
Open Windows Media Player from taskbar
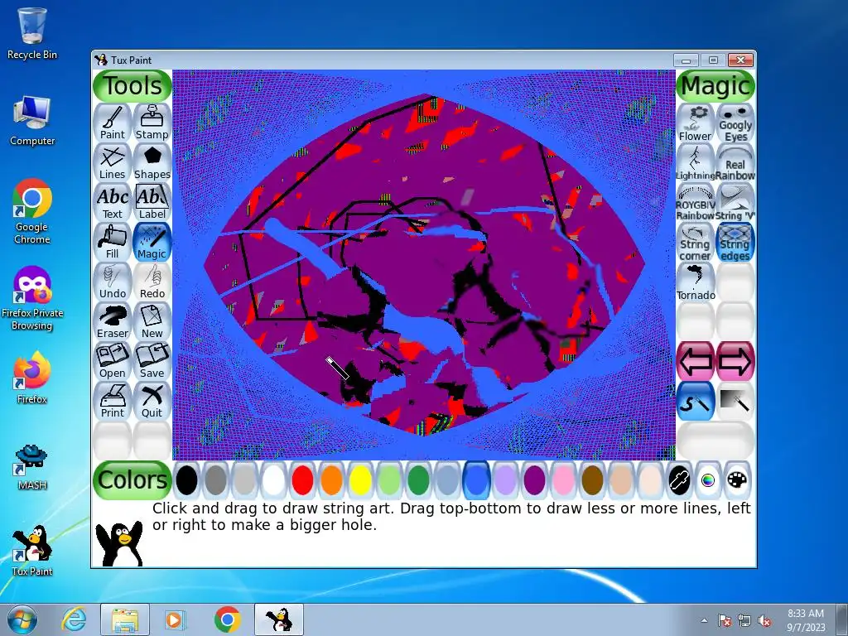176,619
